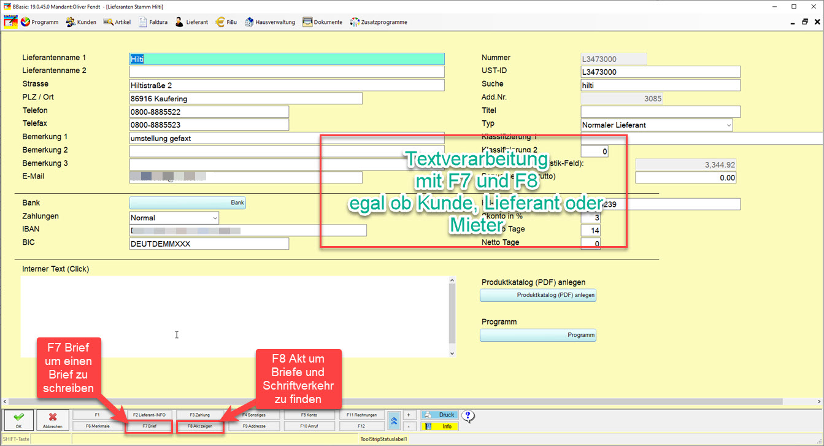Click Interner Text scrollbar up arrow
Viewport: 824px width, 446px height.
[x=453, y=281]
